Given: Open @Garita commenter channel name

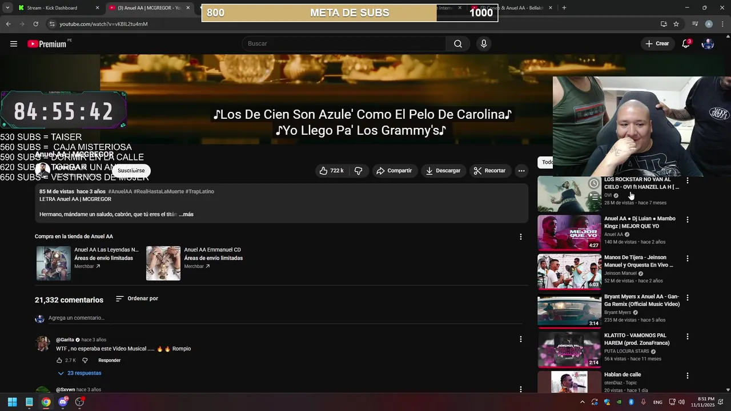Looking at the screenshot, I should pyautogui.click(x=65, y=340).
